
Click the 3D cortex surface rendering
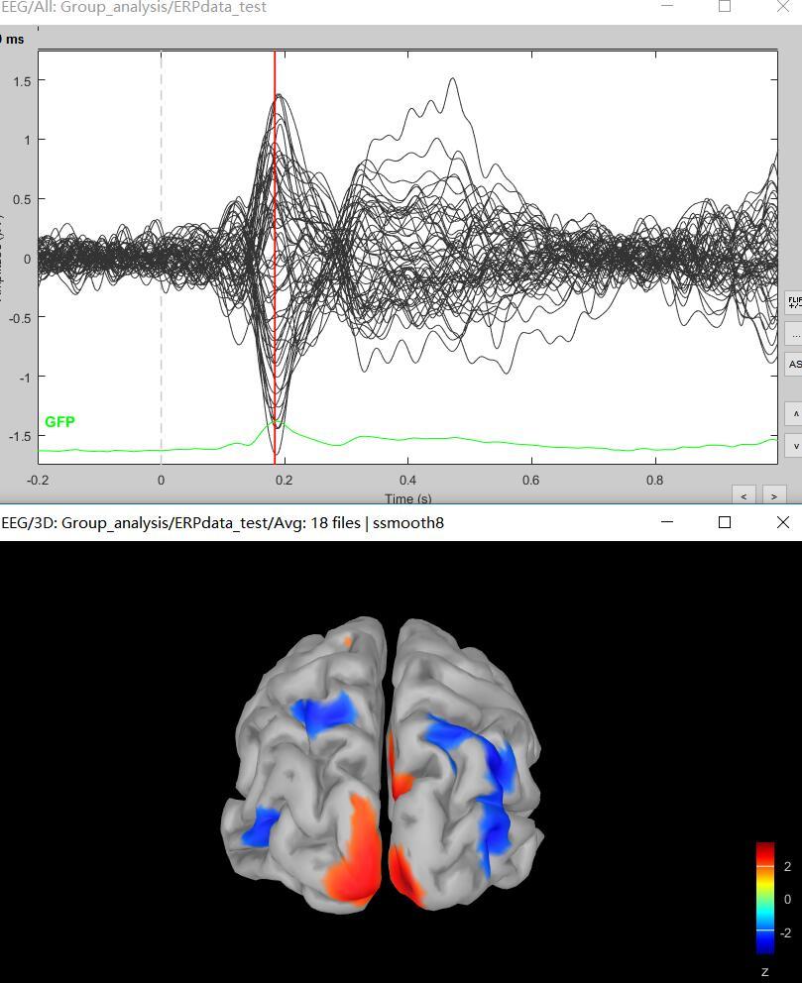tap(382, 764)
